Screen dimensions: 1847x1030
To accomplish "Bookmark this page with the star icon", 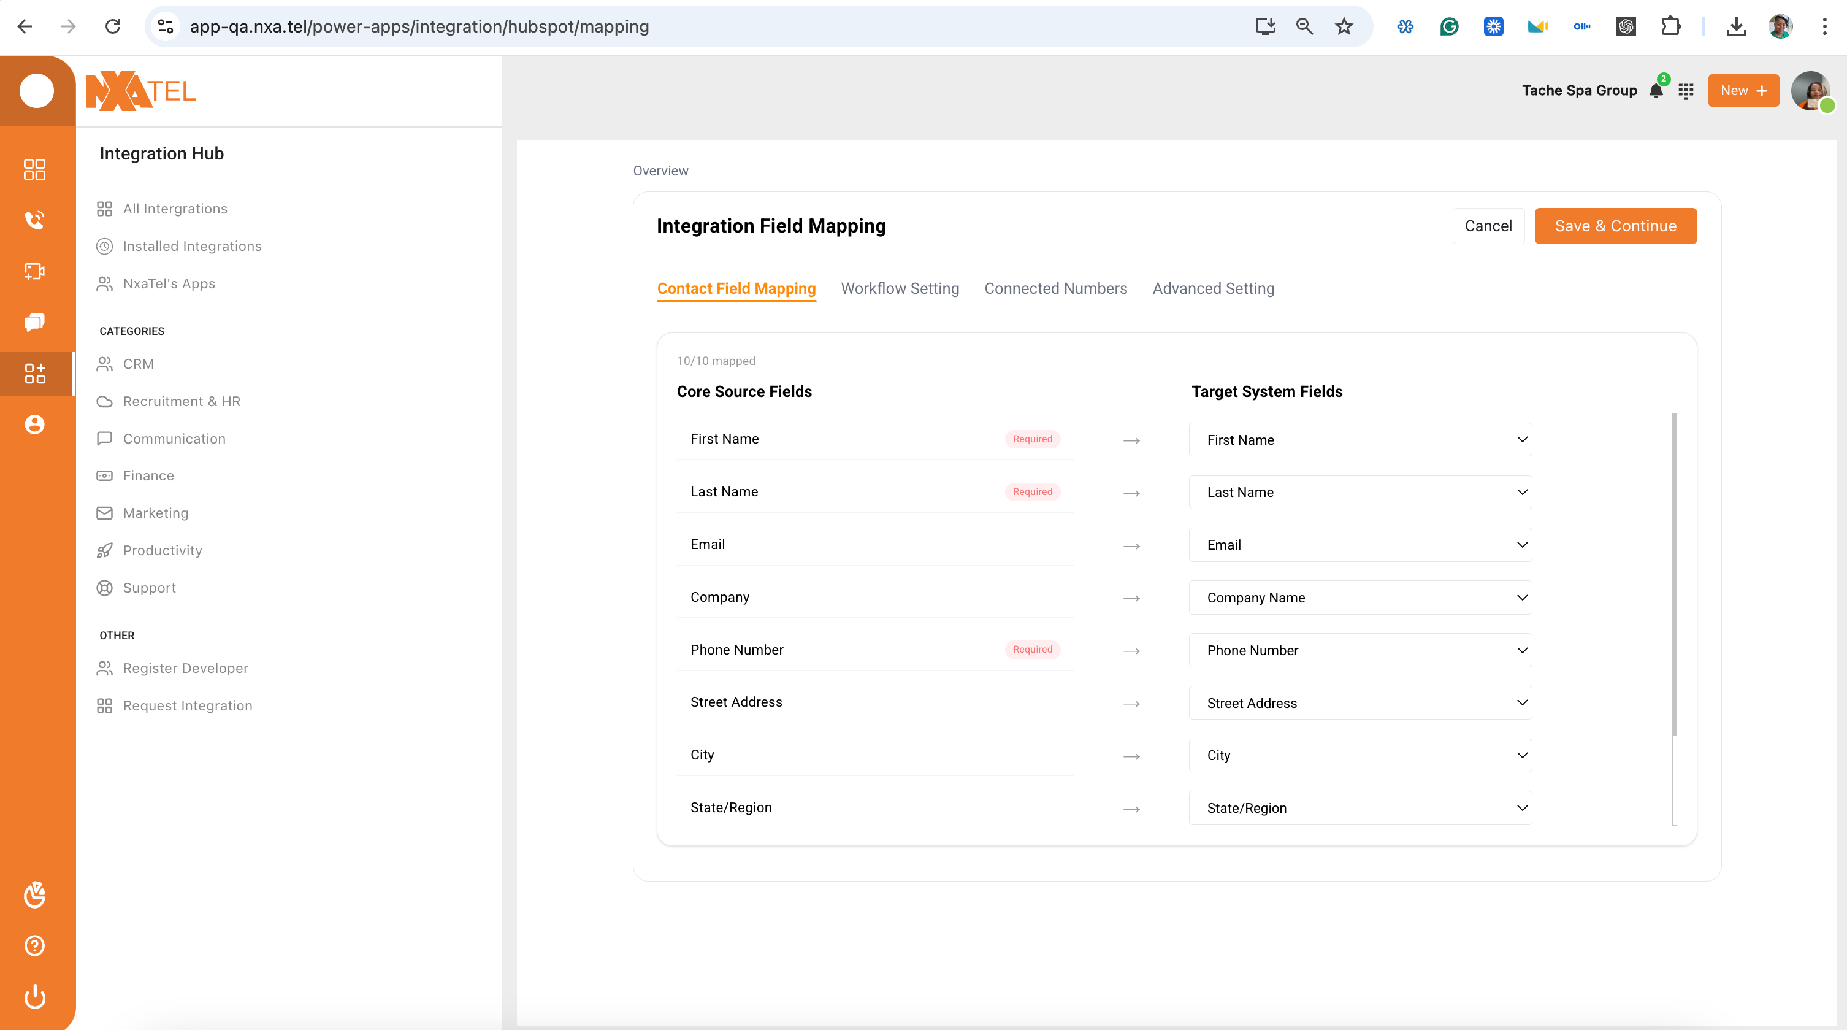I will [x=1344, y=26].
